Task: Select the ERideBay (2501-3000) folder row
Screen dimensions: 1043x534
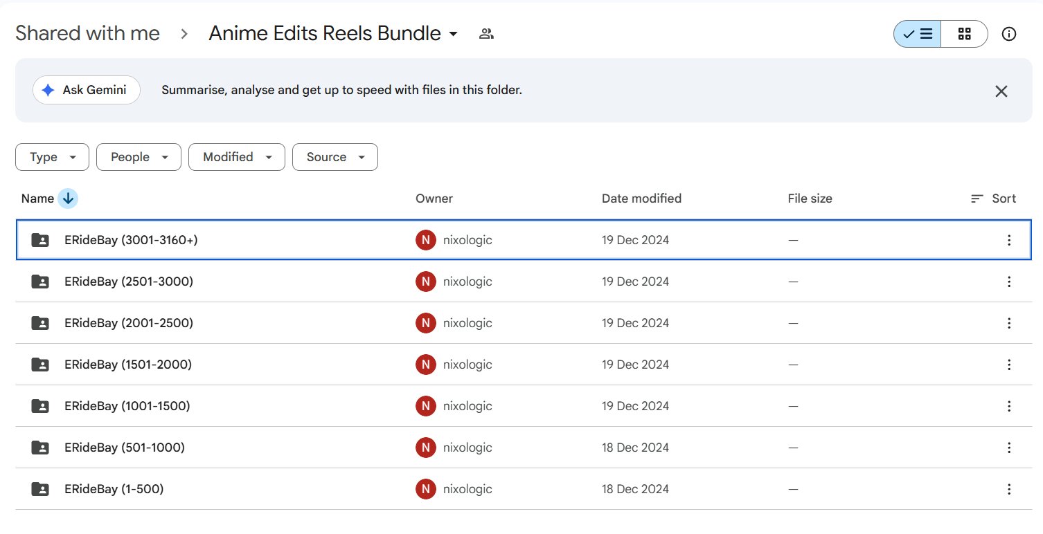Action: (524, 282)
